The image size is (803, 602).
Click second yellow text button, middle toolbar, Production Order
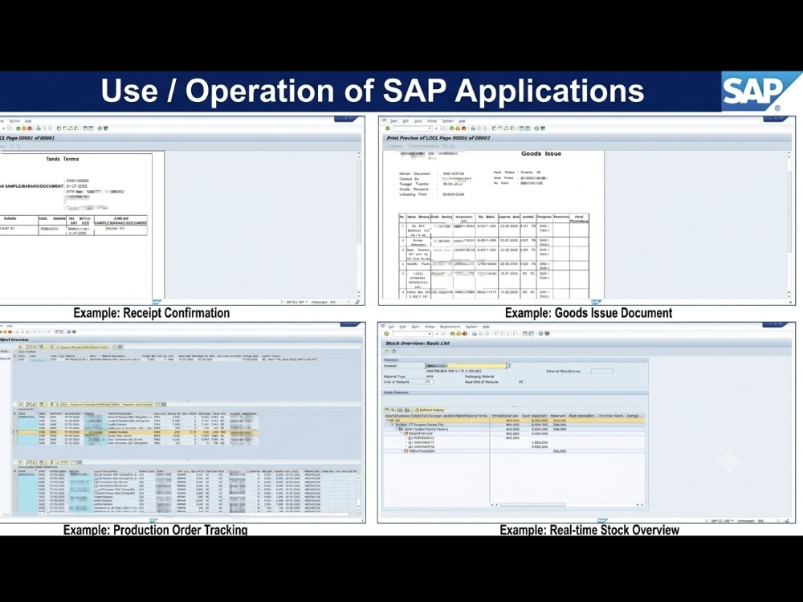pyautogui.click(x=132, y=405)
